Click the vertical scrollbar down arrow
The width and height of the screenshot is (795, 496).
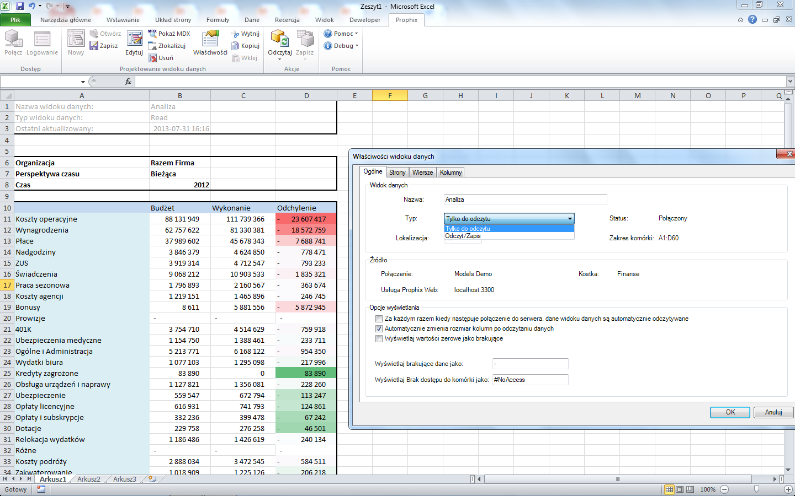pos(789,470)
